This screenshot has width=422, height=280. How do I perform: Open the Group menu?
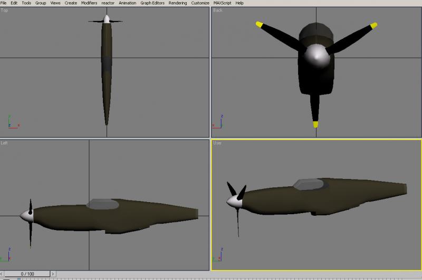click(41, 3)
